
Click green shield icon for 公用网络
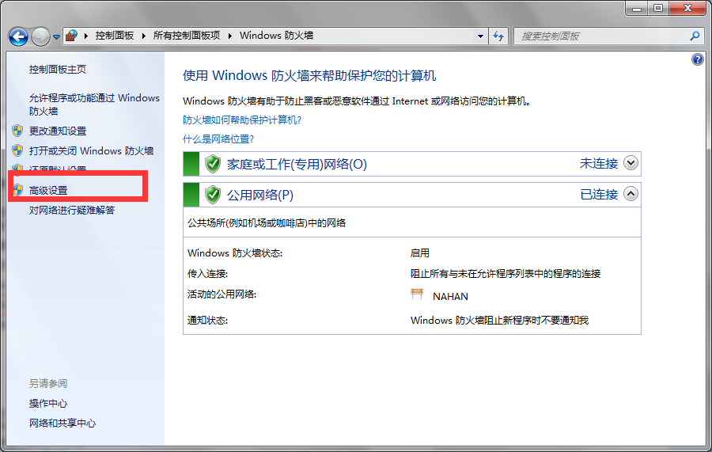click(213, 195)
